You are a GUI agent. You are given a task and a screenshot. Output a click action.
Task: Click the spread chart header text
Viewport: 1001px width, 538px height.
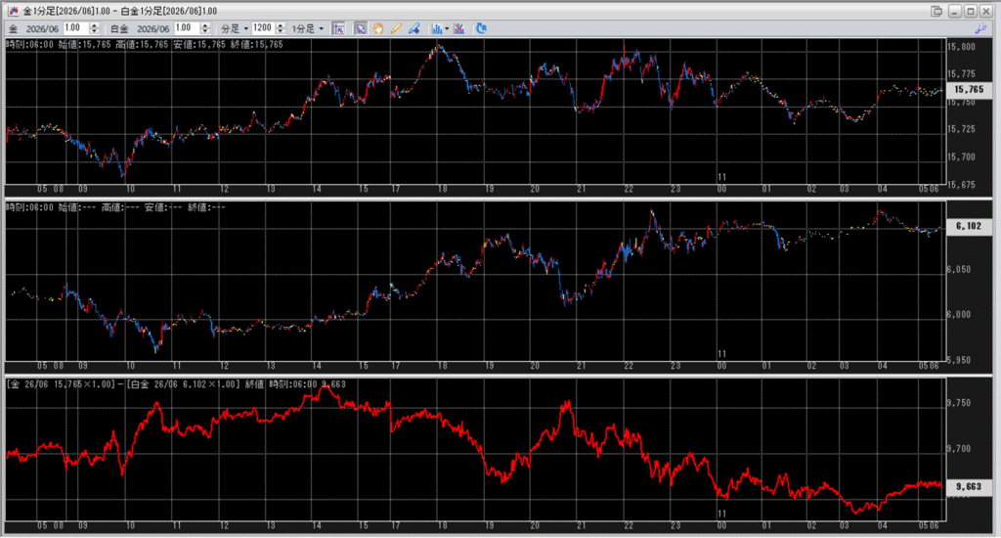176,384
